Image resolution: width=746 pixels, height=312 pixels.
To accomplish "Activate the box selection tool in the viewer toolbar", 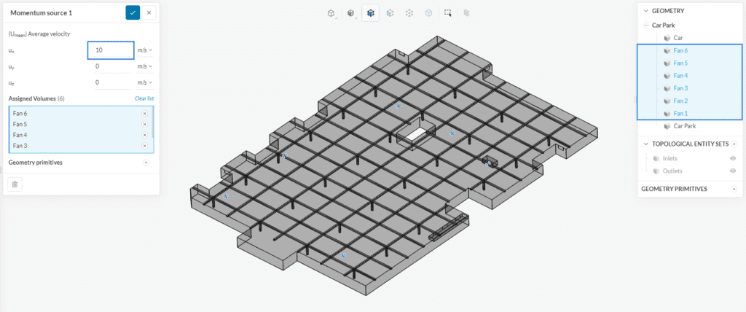I will coord(447,12).
